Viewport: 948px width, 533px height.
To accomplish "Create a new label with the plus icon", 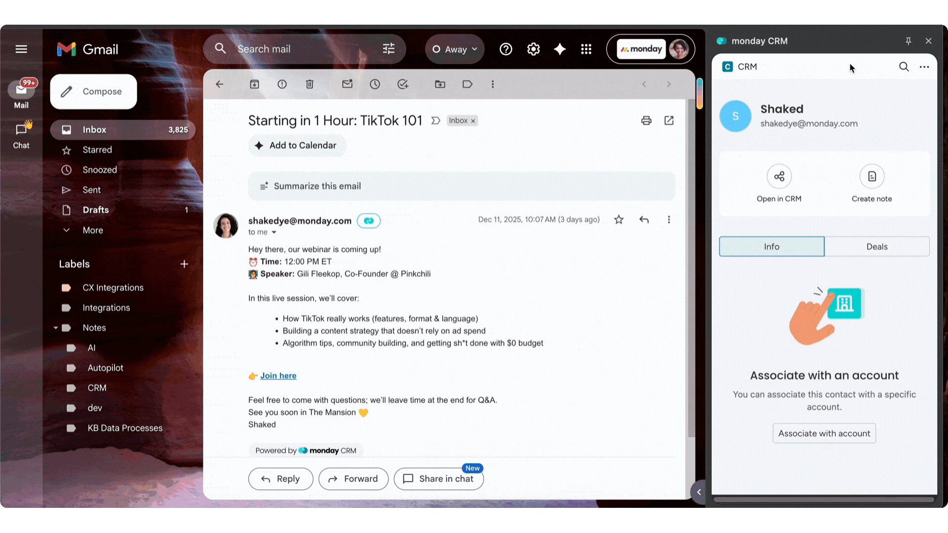I will point(184,264).
